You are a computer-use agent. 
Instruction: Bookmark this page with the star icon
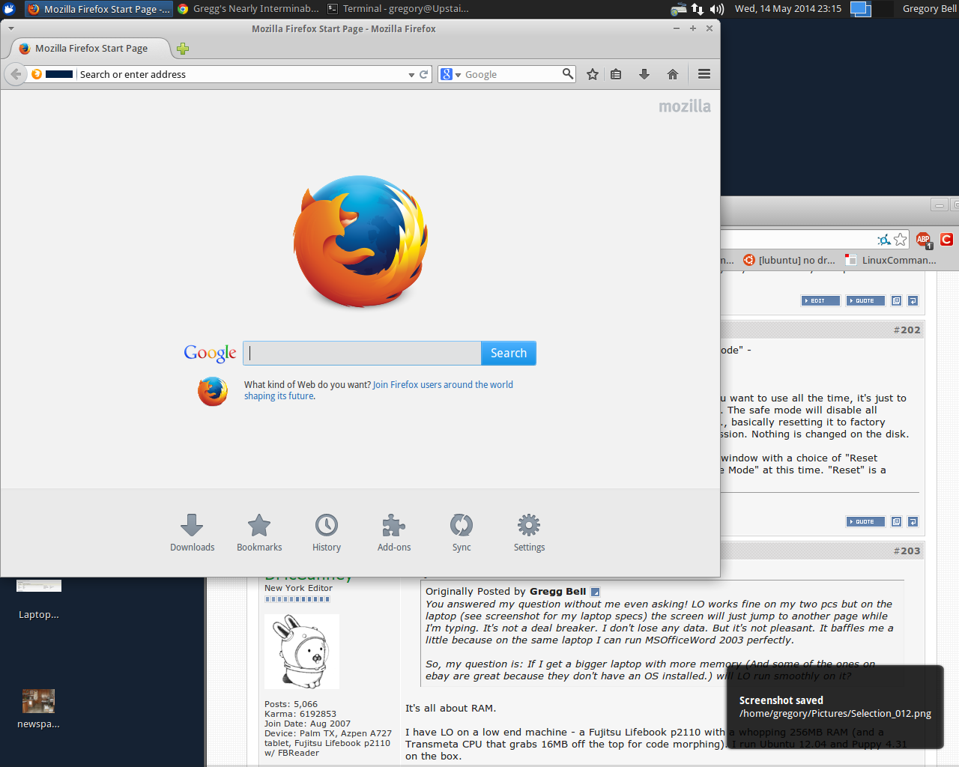(x=593, y=74)
